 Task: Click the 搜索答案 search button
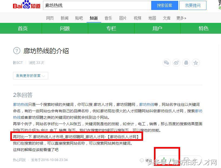165,5
